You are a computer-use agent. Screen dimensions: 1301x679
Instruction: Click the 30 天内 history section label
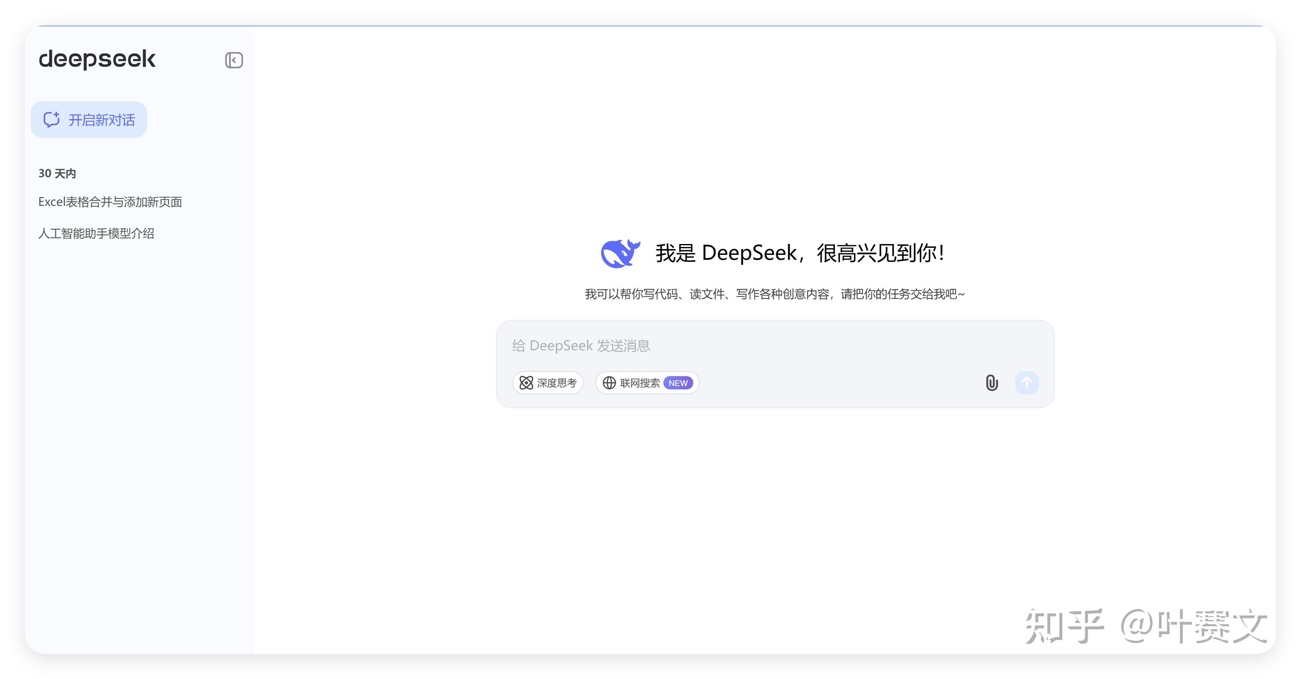click(x=57, y=173)
